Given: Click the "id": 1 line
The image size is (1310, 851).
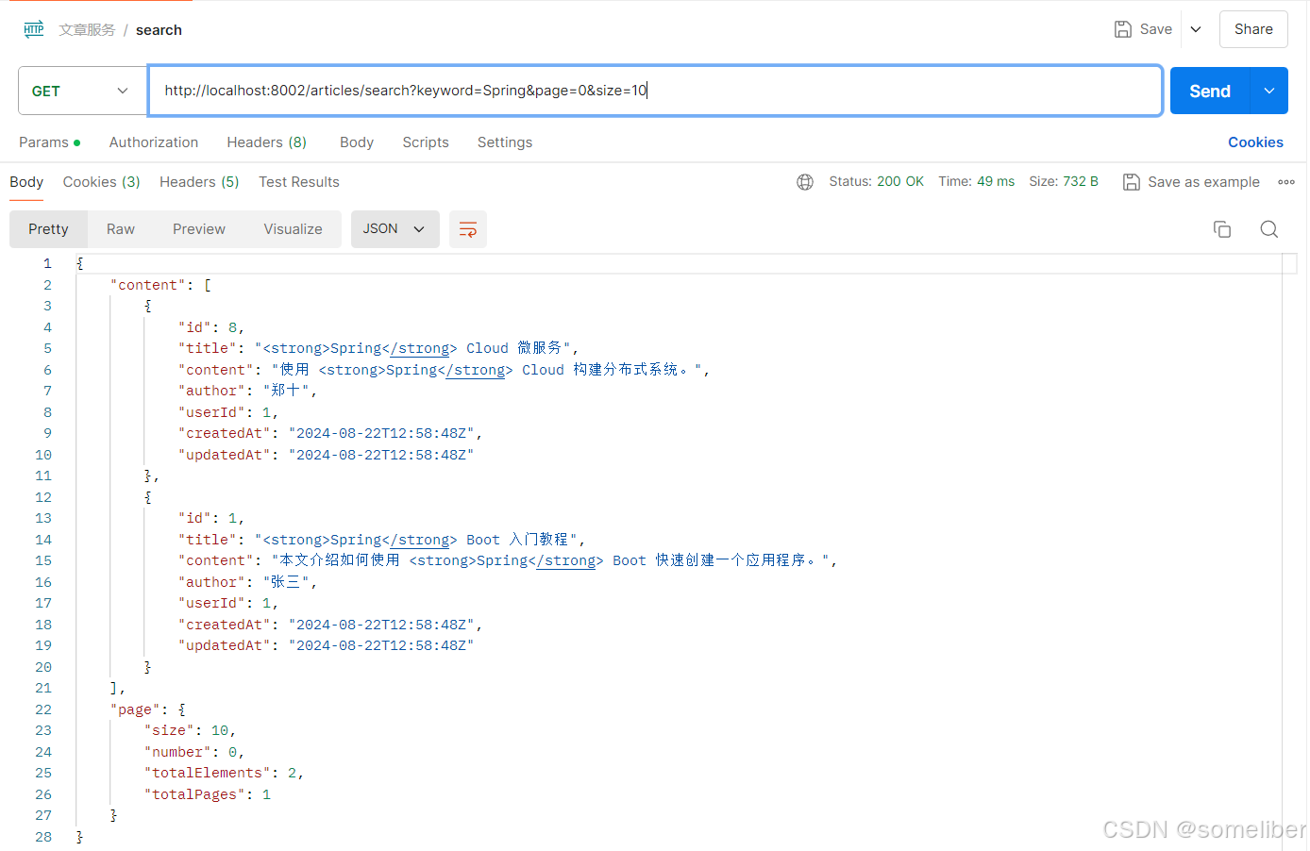Looking at the screenshot, I should point(211,518).
